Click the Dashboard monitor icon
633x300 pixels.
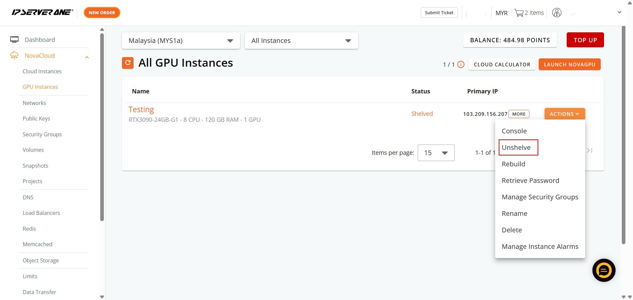[x=14, y=40]
